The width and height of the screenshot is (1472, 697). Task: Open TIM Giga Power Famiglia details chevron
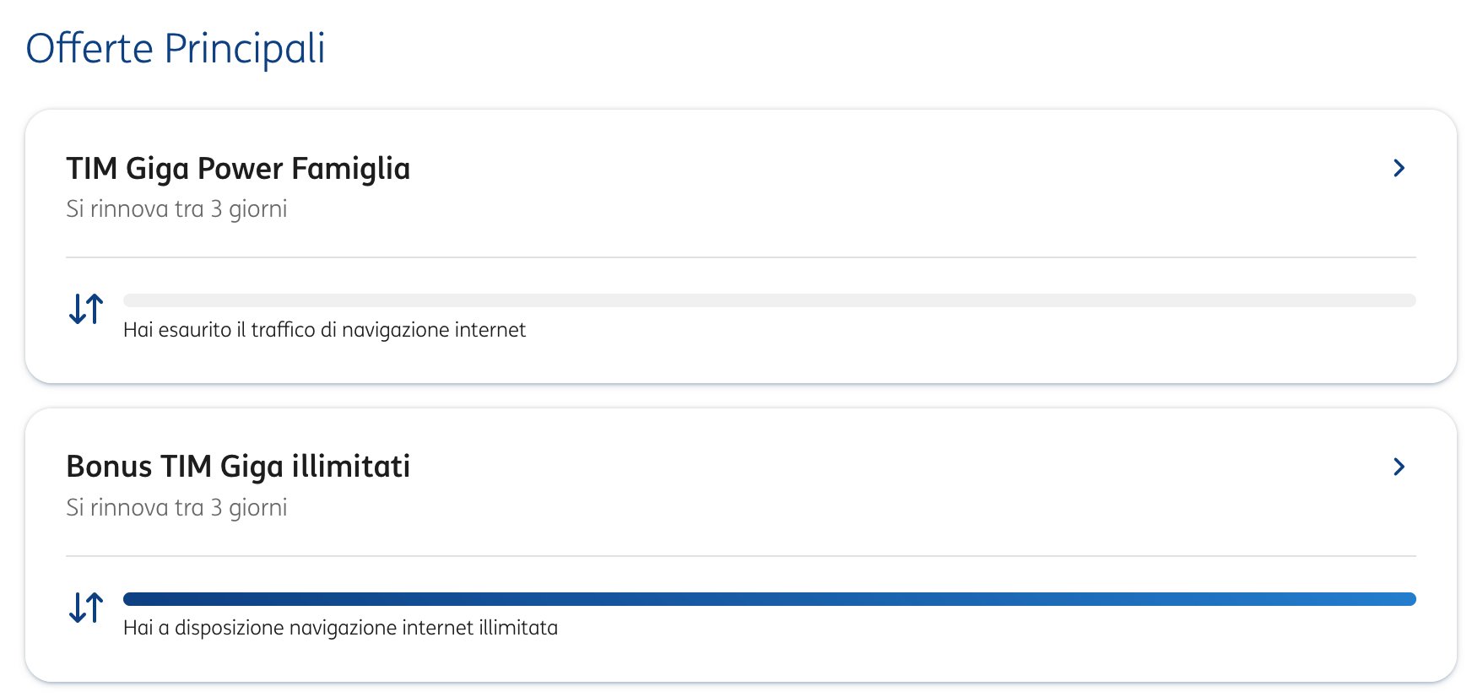[1399, 168]
